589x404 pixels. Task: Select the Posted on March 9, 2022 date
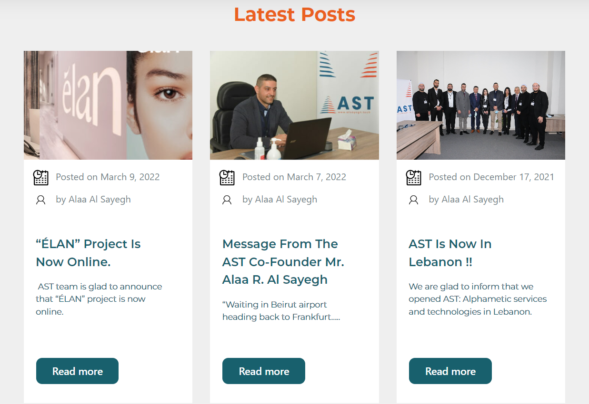[x=108, y=177]
